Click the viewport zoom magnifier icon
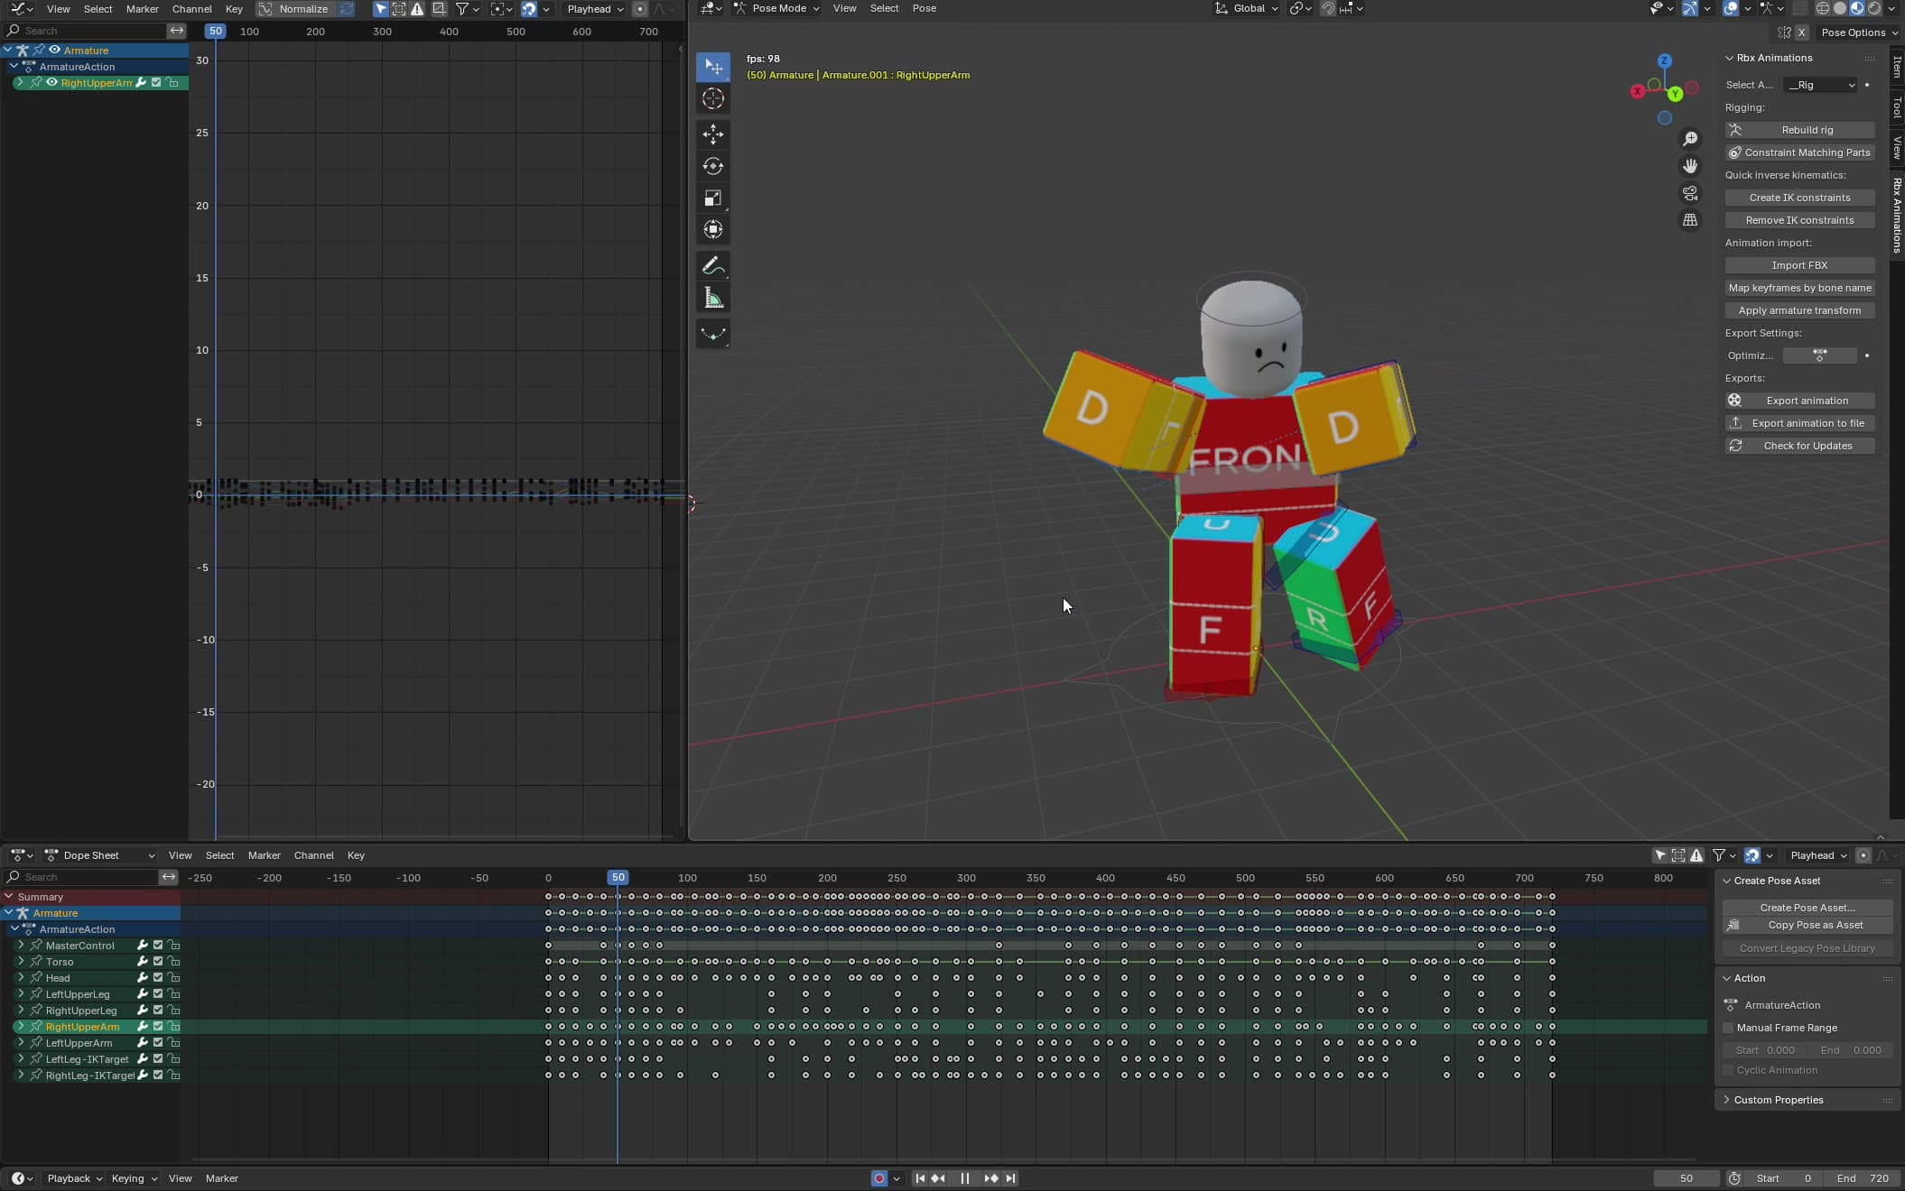 click(x=1689, y=139)
